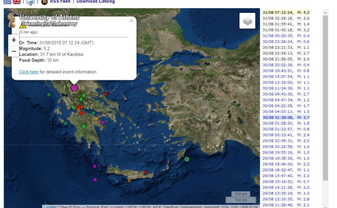This screenshot has width=337, height=208.
Task: Open the Download Catalog link
Action: [x=95, y=2]
